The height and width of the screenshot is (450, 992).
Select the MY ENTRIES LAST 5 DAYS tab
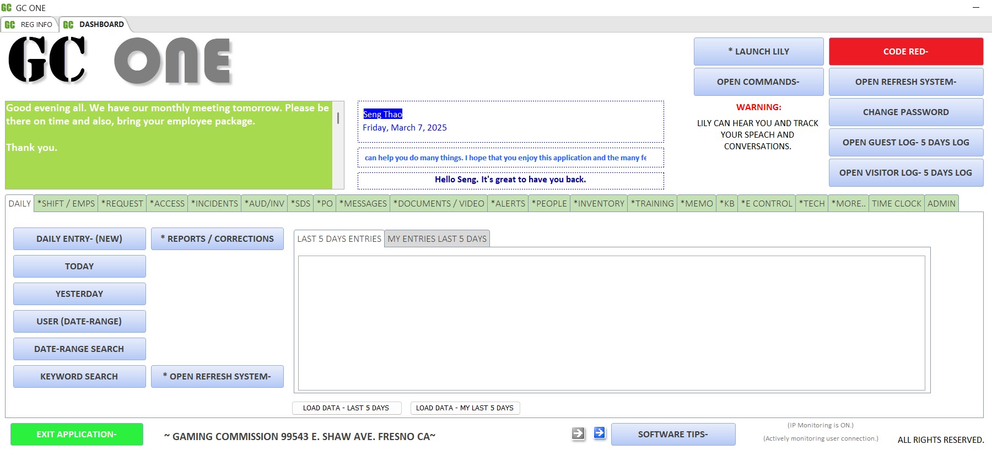[x=437, y=239]
